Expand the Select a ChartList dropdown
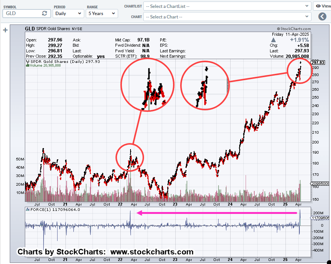The image size is (331, 264). click(x=228, y=6)
